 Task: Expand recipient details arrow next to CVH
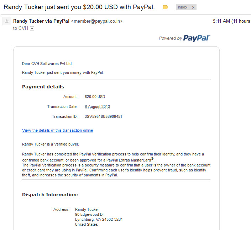point(32,28)
